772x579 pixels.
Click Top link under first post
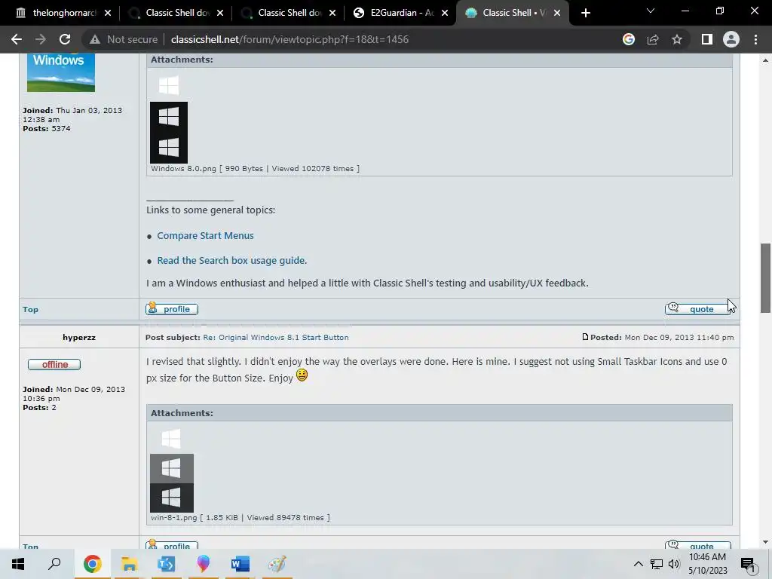point(30,309)
